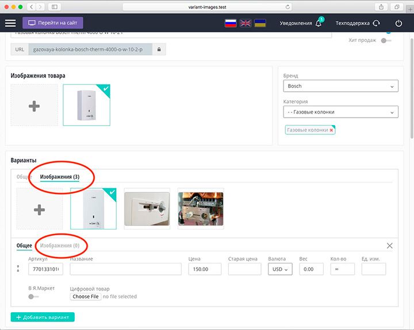Remove the Газовые колонки category tag
Image resolution: width=414 pixels, height=330 pixels.
pyautogui.click(x=331, y=130)
